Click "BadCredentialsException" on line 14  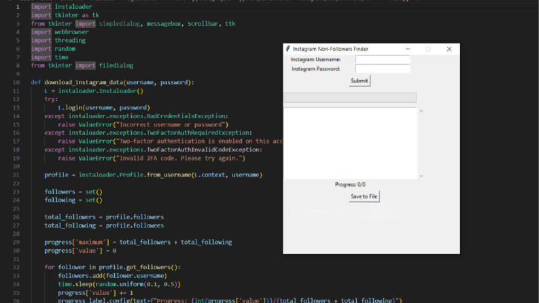pos(186,116)
